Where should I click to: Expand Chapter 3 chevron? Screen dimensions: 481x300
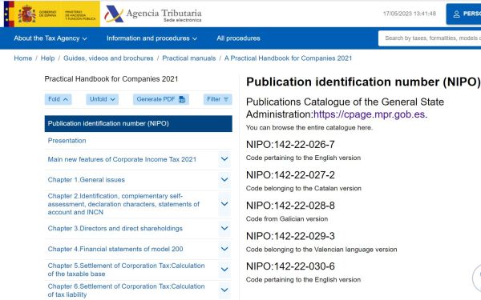click(x=224, y=228)
